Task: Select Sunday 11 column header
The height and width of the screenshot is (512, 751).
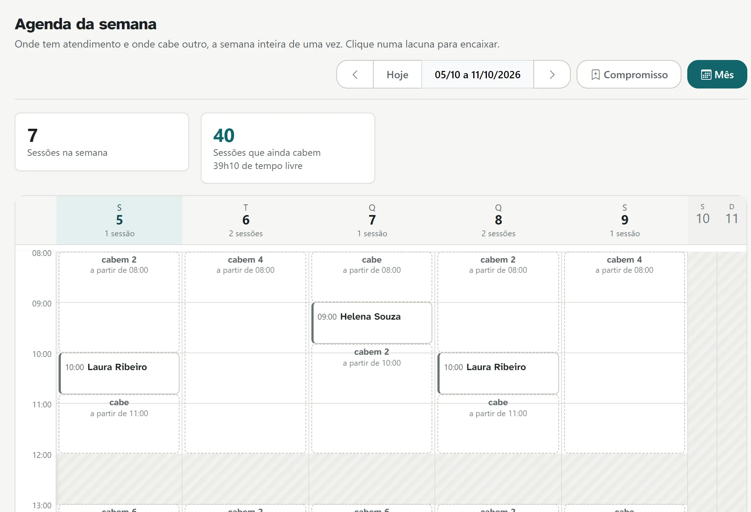Action: click(732, 214)
